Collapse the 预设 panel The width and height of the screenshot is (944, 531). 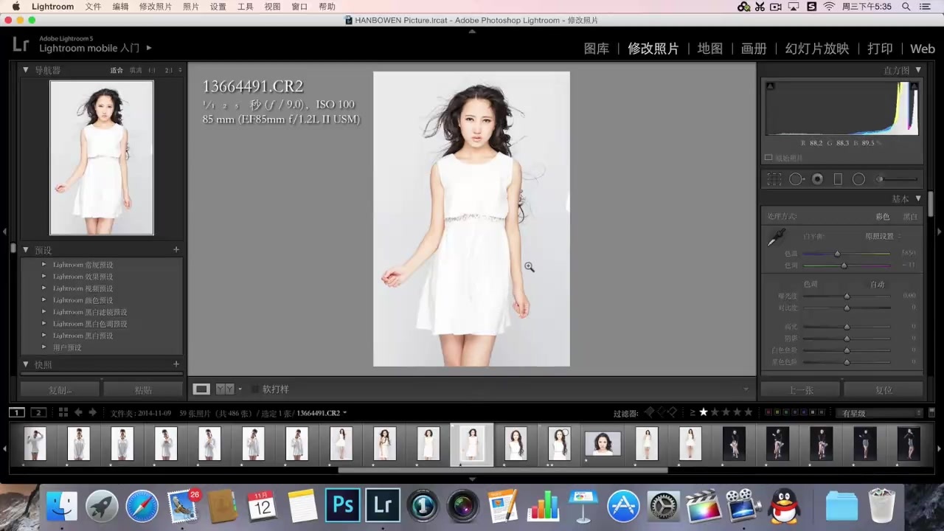tap(26, 250)
